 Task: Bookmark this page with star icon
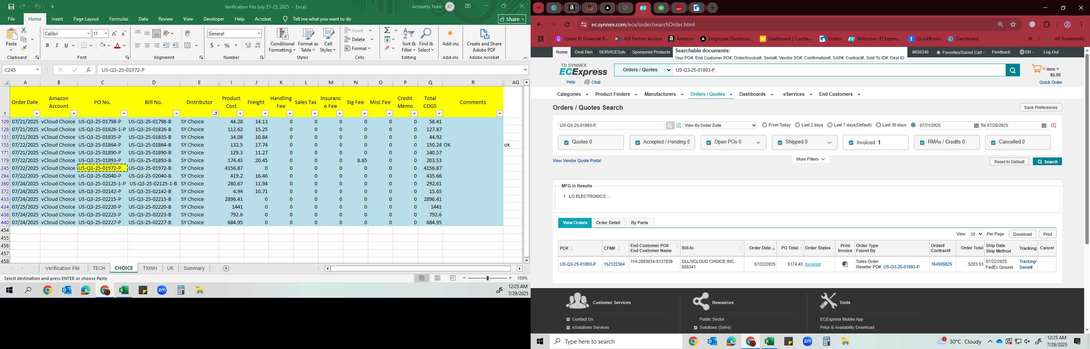[x=1013, y=24]
